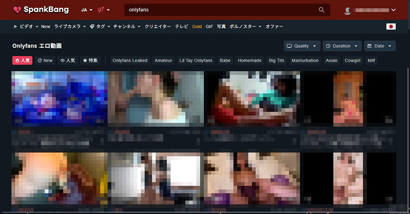The height and width of the screenshot is (214, 410).
Task: Expand the ライブカメラ menu
Action: point(70,27)
